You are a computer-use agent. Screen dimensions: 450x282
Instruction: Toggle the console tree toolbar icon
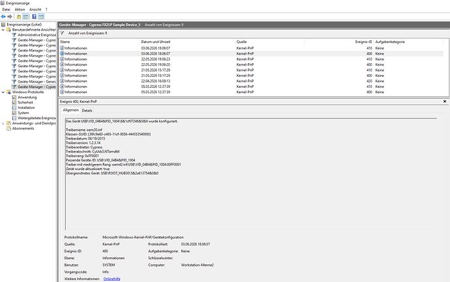pyautogui.click(x=25, y=17)
